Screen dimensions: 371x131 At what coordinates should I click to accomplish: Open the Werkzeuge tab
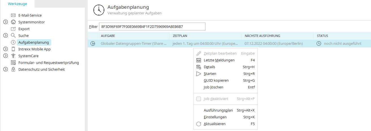pos(17,4)
